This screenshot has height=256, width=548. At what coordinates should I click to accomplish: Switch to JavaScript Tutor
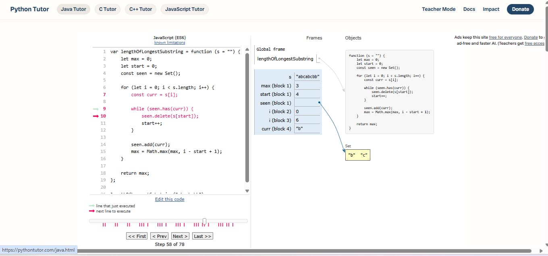(x=185, y=9)
